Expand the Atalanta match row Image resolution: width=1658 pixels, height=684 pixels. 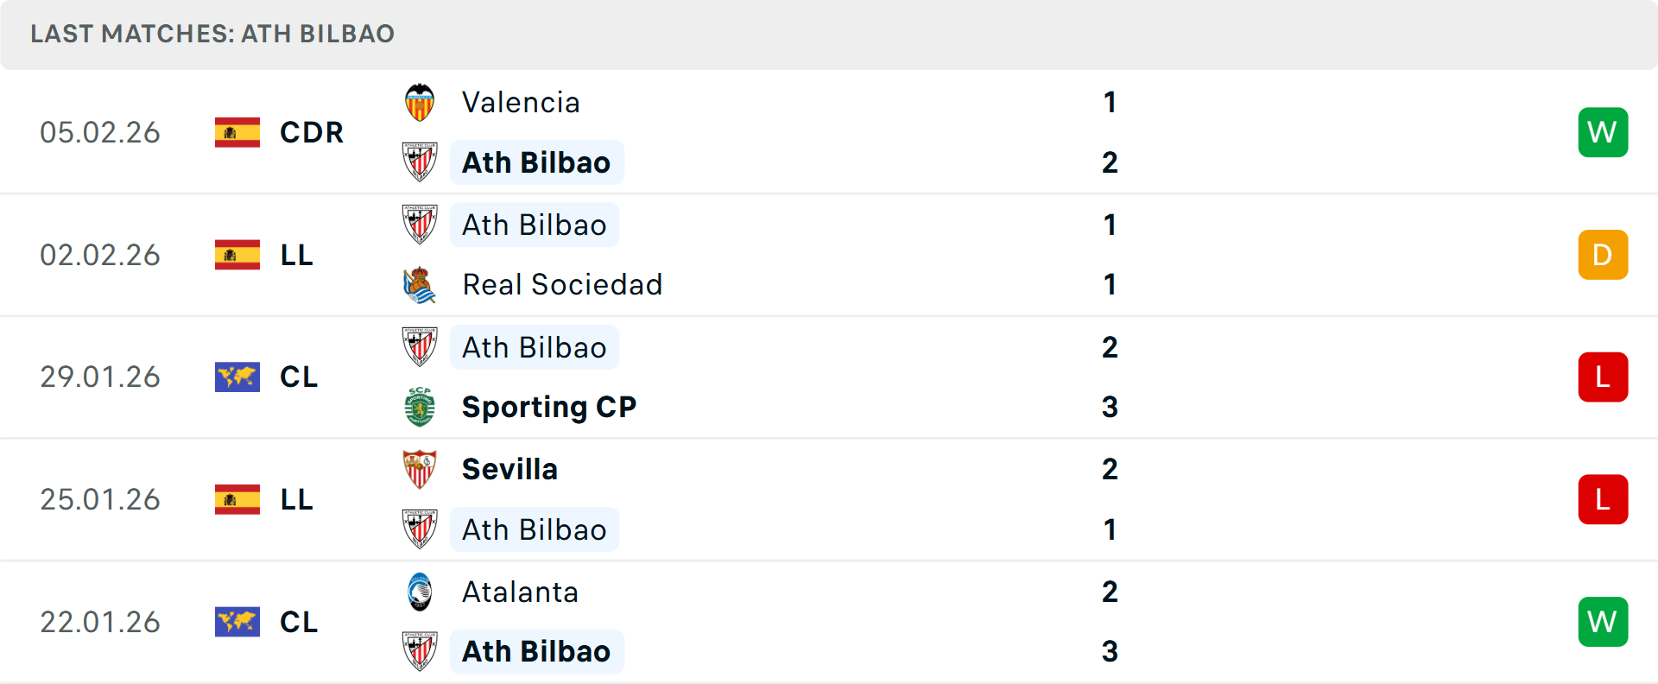(x=829, y=622)
